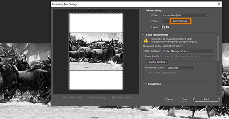This screenshot has height=119, width=229.
Task: Toggle Black Point Compensation checkbox
Action: tap(146, 72)
